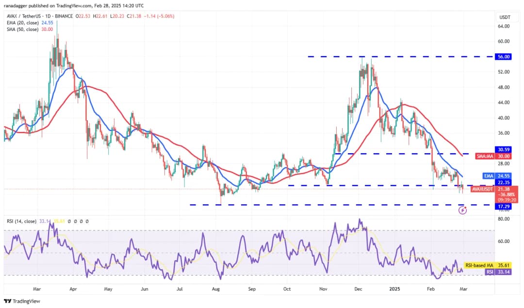Click the 30.59 price level label
Image resolution: width=524 pixels, height=308 pixels.
click(x=504, y=149)
